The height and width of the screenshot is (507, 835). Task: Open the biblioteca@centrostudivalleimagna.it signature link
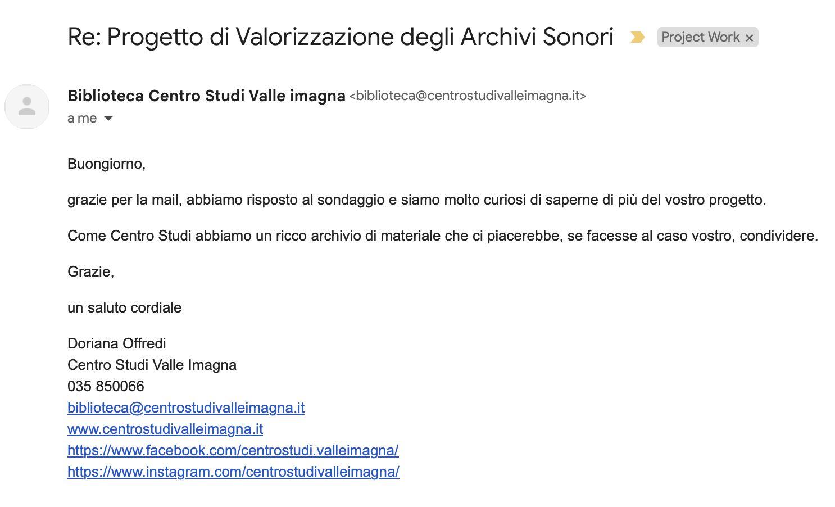(x=186, y=408)
